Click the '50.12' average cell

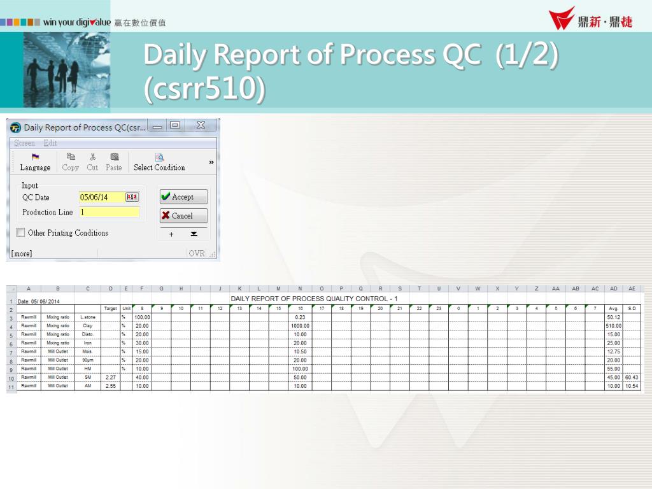pyautogui.click(x=614, y=317)
